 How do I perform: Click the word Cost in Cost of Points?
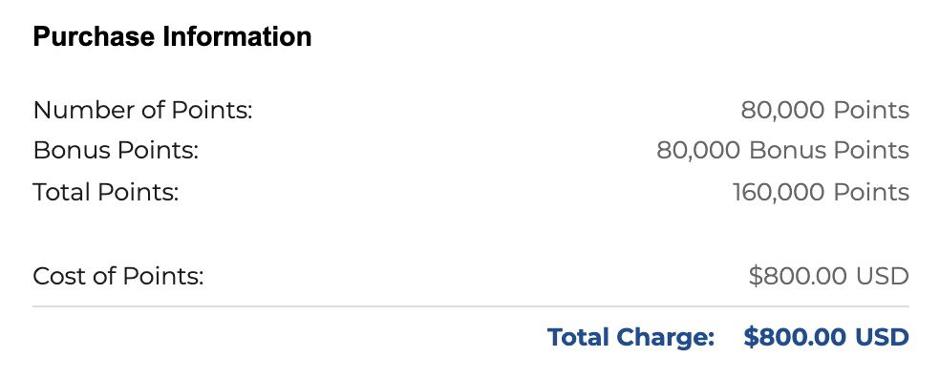[x=57, y=277]
